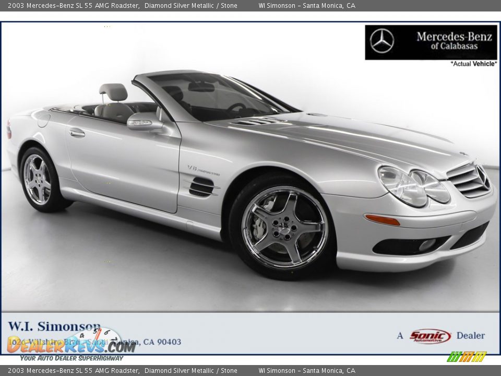Click the "W.I. Simonson" dealer name

point(54,326)
